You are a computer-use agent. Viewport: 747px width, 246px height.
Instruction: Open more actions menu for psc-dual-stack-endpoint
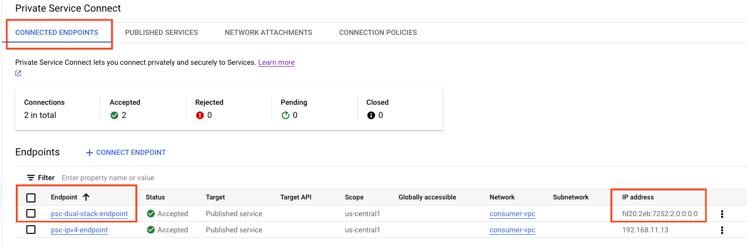point(722,214)
